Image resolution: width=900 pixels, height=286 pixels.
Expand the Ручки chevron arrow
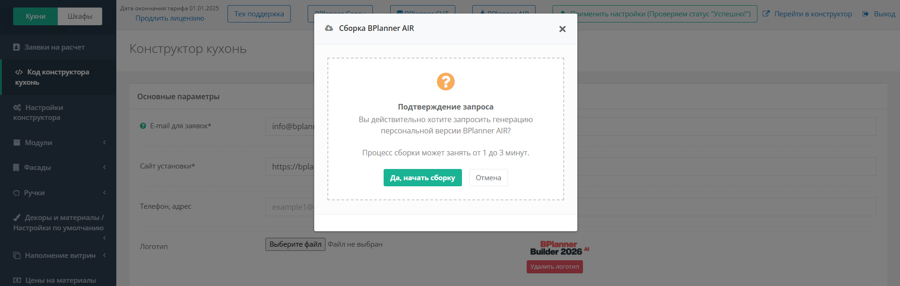point(104,192)
